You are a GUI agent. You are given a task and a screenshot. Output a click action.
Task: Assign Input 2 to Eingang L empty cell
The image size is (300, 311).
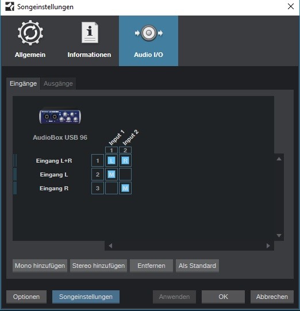pyautogui.click(x=125, y=174)
